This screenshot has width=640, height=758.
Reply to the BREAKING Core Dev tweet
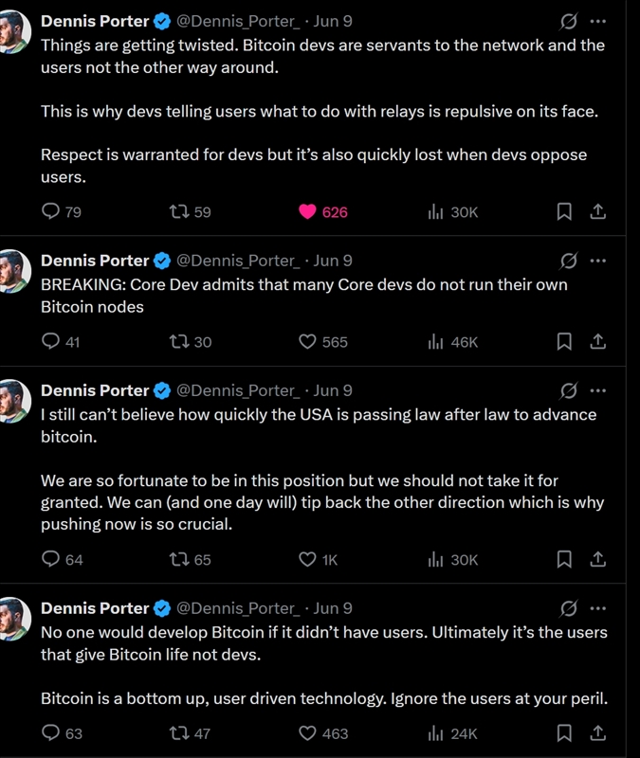(x=52, y=342)
